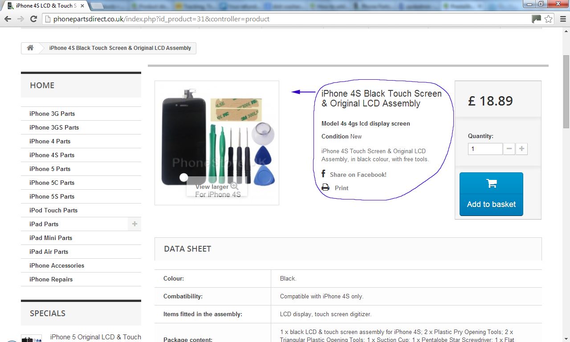The height and width of the screenshot is (342, 570).
Task: Go to iPad Air Parts category
Action: [49, 252]
